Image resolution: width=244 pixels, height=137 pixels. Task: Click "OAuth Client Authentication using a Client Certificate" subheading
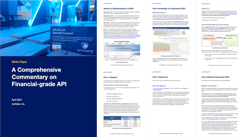pos(215,25)
